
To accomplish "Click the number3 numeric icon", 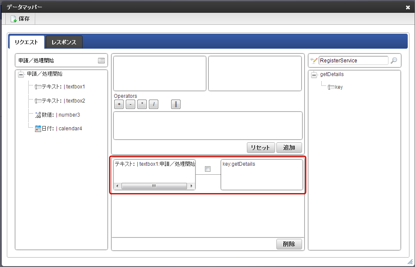I will click(x=38, y=115).
